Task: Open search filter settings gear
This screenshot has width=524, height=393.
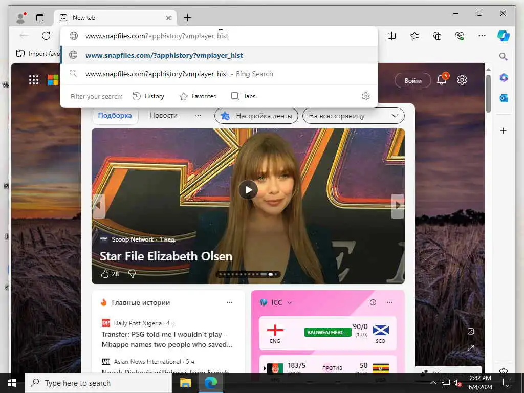Action: click(x=366, y=96)
